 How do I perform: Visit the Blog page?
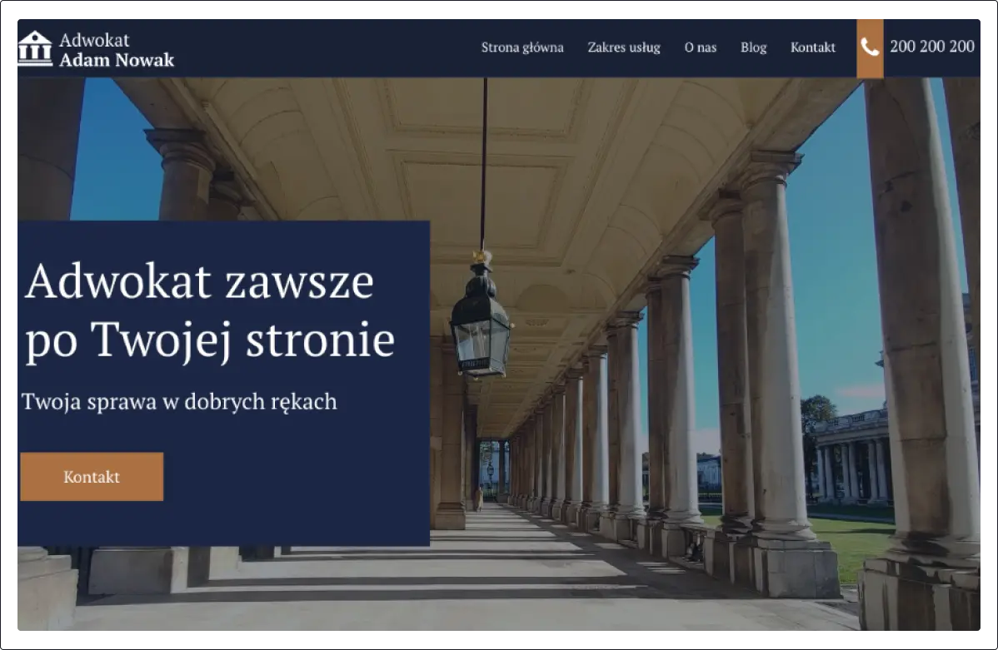[754, 47]
